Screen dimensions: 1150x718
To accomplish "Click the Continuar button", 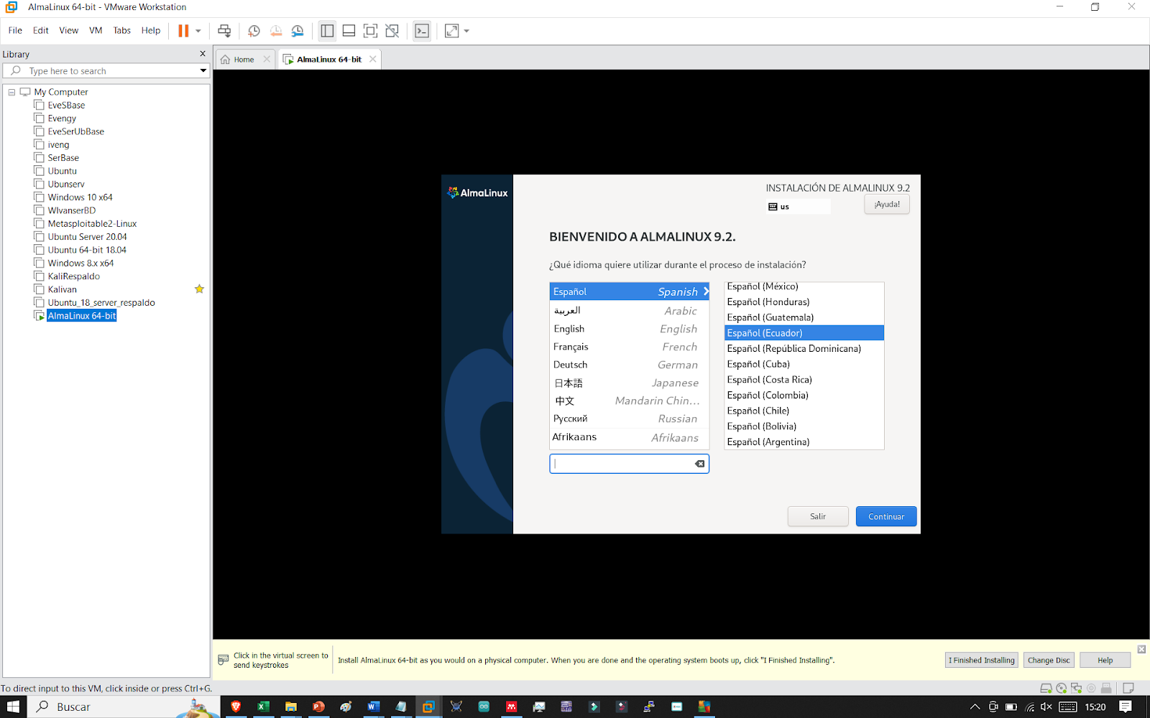I will coord(886,516).
